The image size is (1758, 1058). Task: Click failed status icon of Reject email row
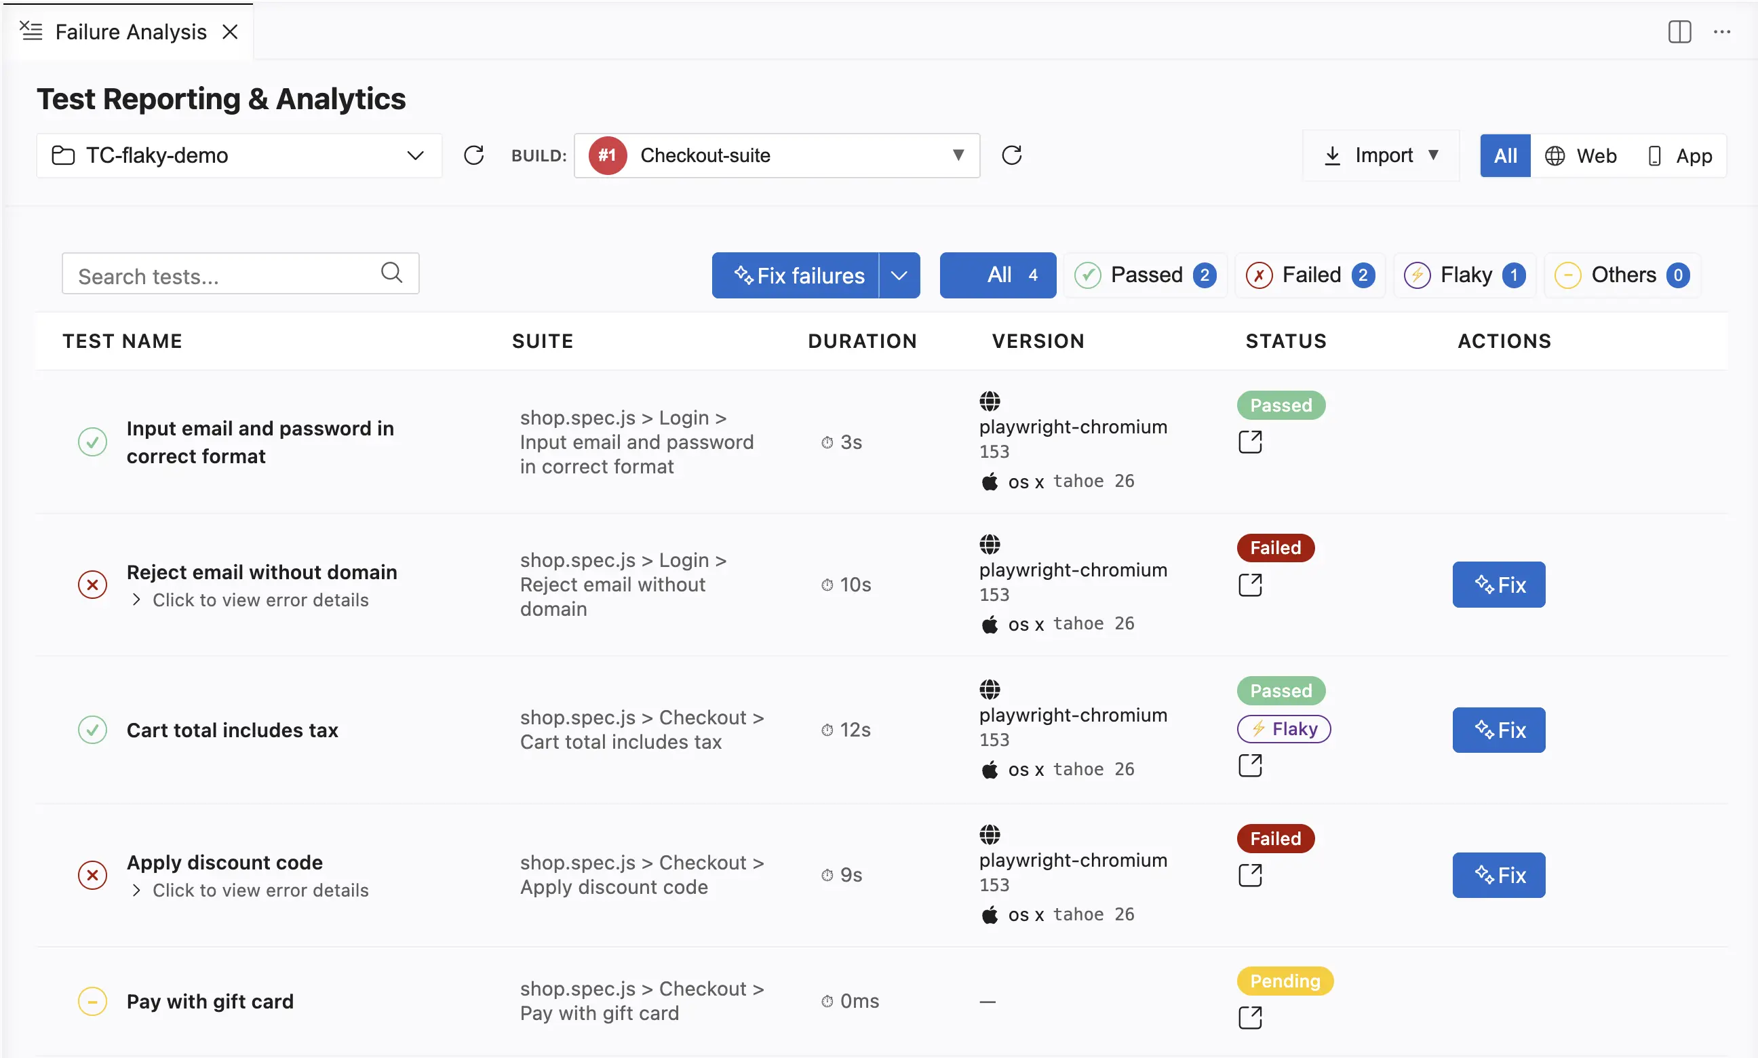[93, 585]
